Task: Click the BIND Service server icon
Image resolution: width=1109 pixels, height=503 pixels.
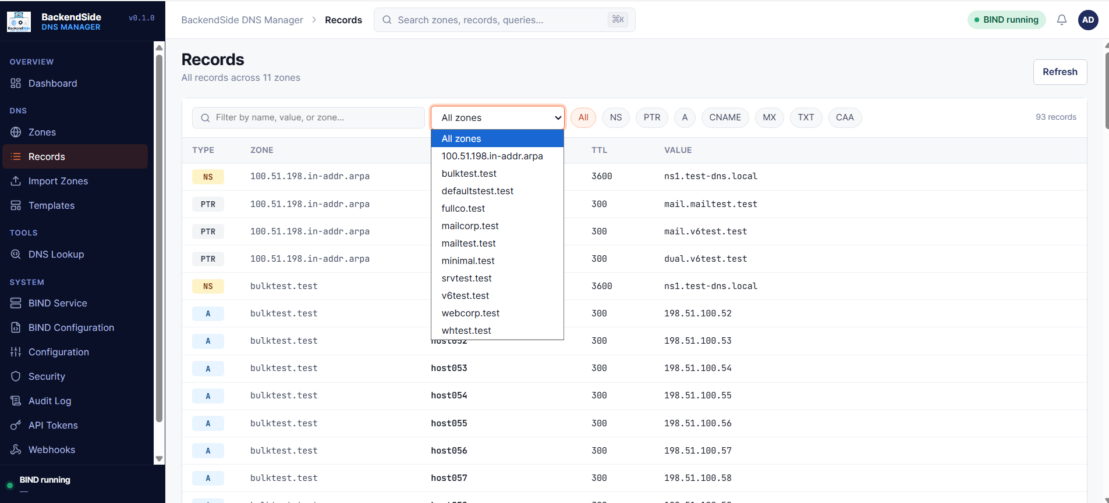Action: 16,303
